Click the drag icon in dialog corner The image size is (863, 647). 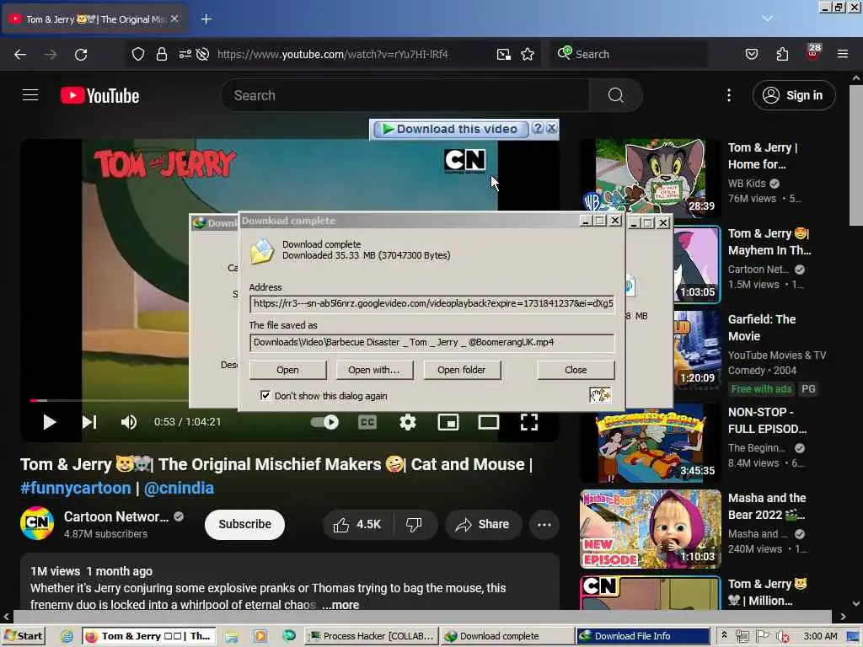click(x=600, y=395)
